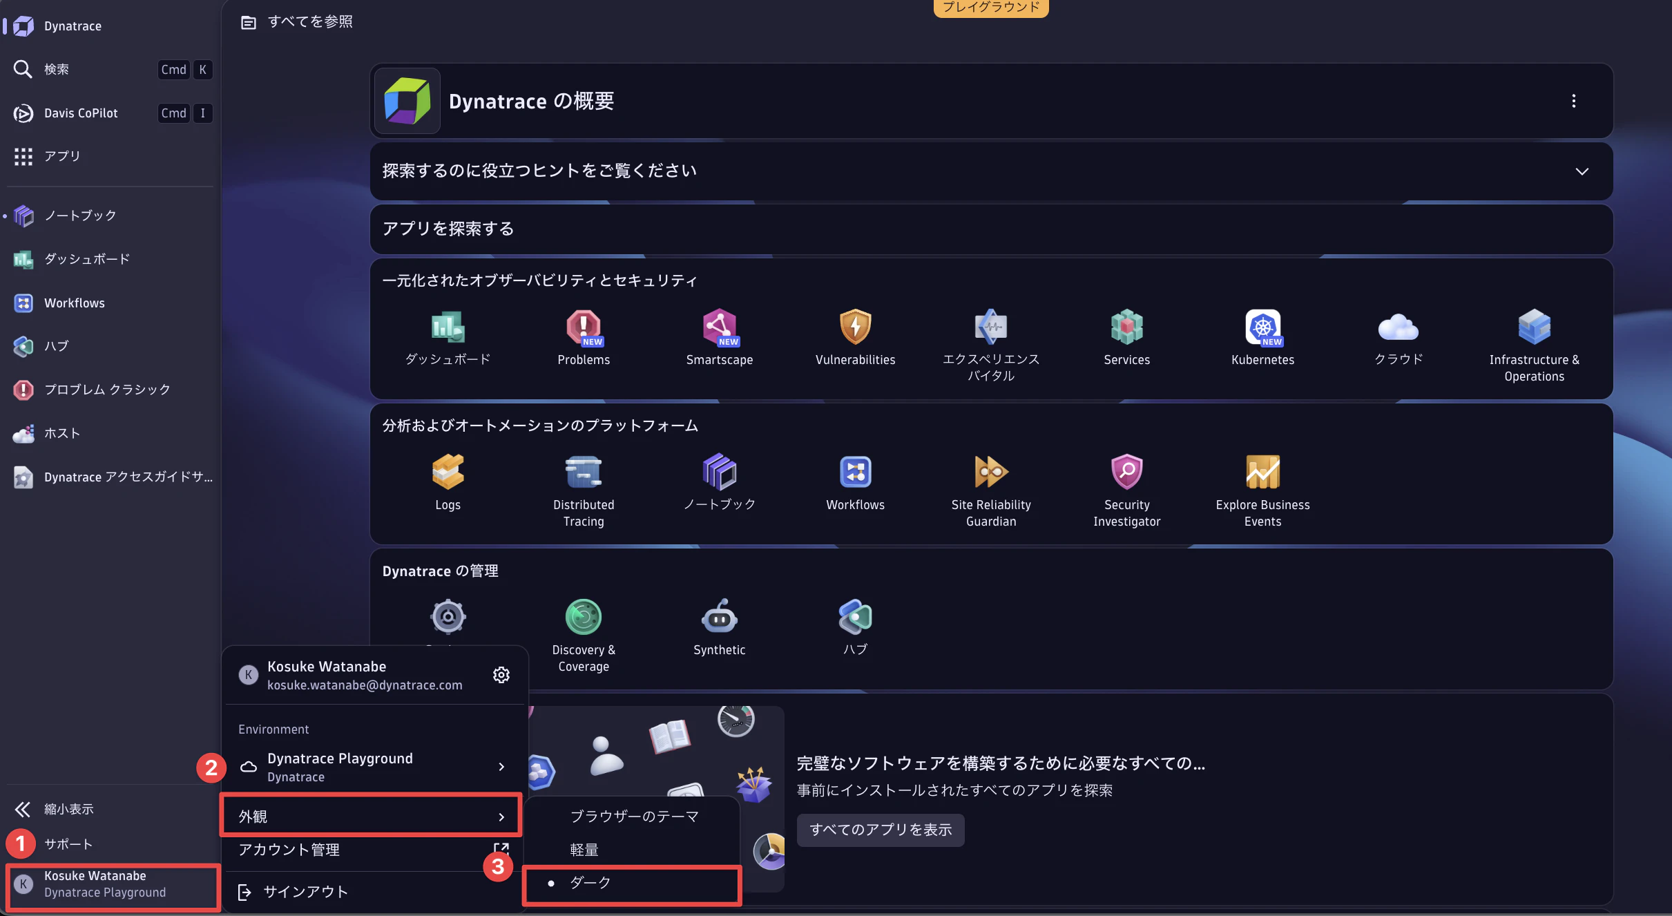
Task: Click the Dynatrace の概要 header logo
Action: pyautogui.click(x=407, y=101)
